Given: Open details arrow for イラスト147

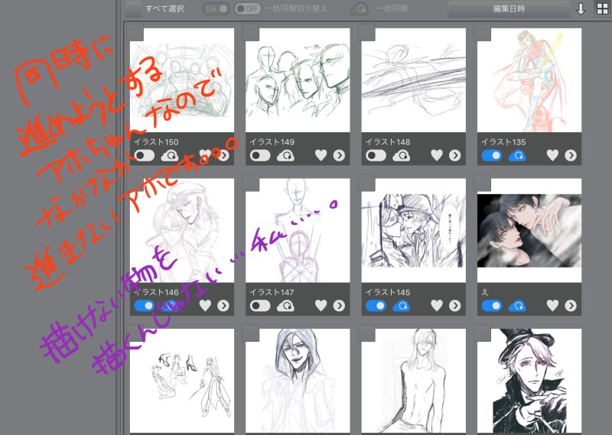Looking at the screenshot, I should pyautogui.click(x=339, y=306).
